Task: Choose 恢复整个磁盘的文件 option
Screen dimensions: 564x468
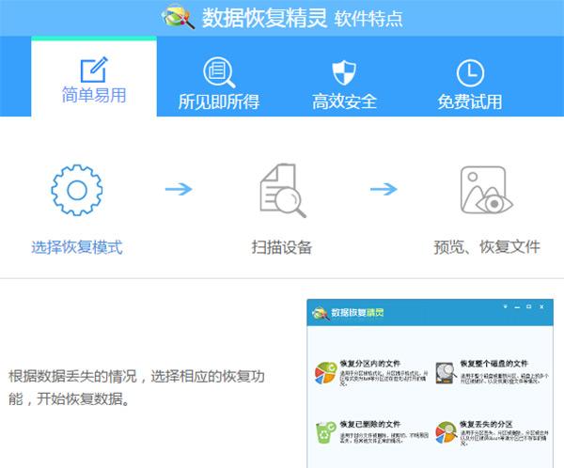Action: coord(493,364)
